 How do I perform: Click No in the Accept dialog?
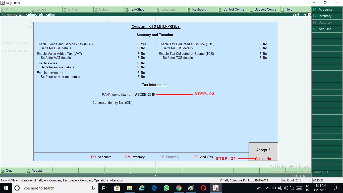pos(269,159)
